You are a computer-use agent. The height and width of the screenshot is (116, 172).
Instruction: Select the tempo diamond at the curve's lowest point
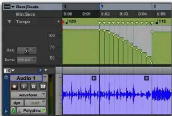[x=151, y=63]
